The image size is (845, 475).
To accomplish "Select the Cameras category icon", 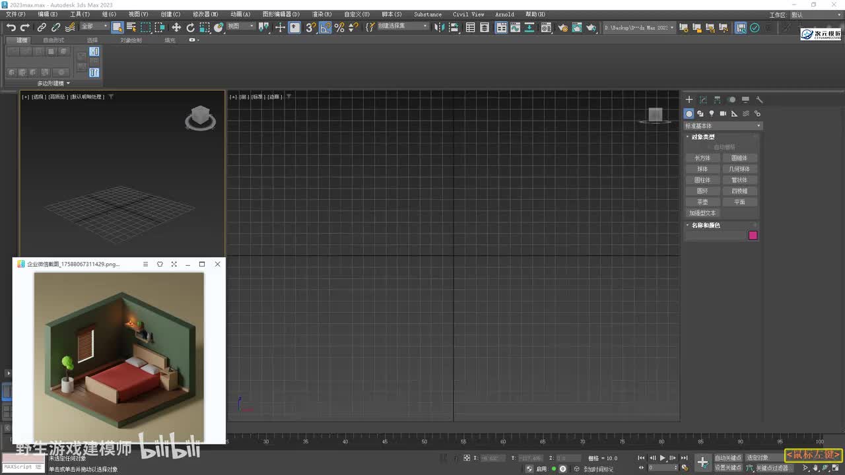I will pos(723,113).
